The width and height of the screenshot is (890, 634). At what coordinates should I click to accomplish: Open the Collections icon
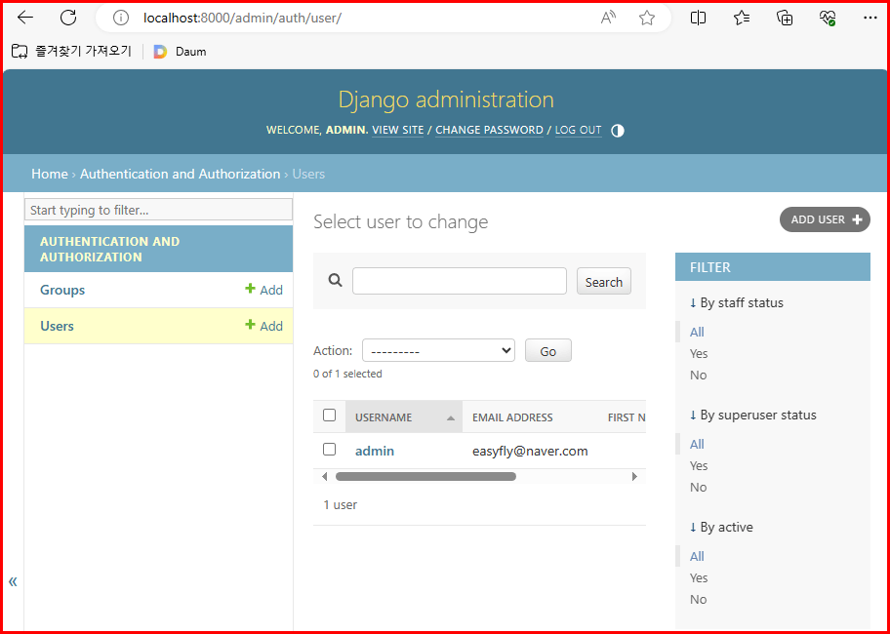tap(785, 18)
